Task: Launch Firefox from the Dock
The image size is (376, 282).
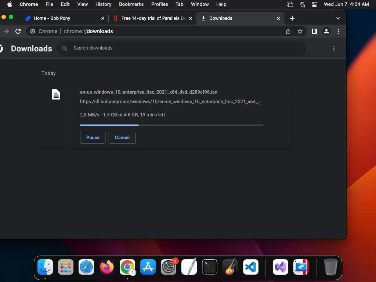Action: [107, 267]
